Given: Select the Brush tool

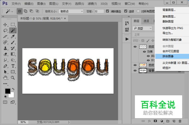Looking at the screenshot, I should [13, 42].
